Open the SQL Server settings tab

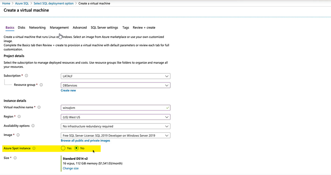(104, 28)
